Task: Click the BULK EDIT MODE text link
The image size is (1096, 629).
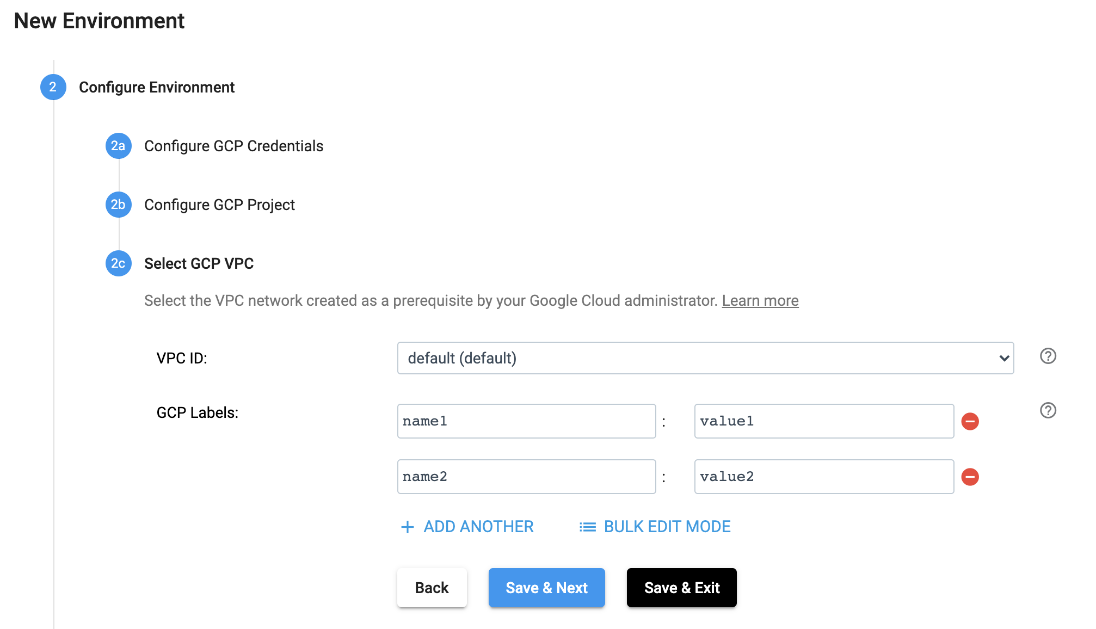Action: click(x=667, y=527)
